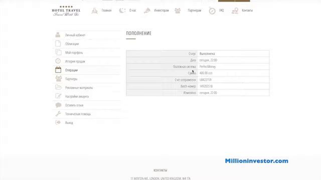Select the Техническая помощь wrench icon
Screen dimensions: 321x180
pos(58,113)
